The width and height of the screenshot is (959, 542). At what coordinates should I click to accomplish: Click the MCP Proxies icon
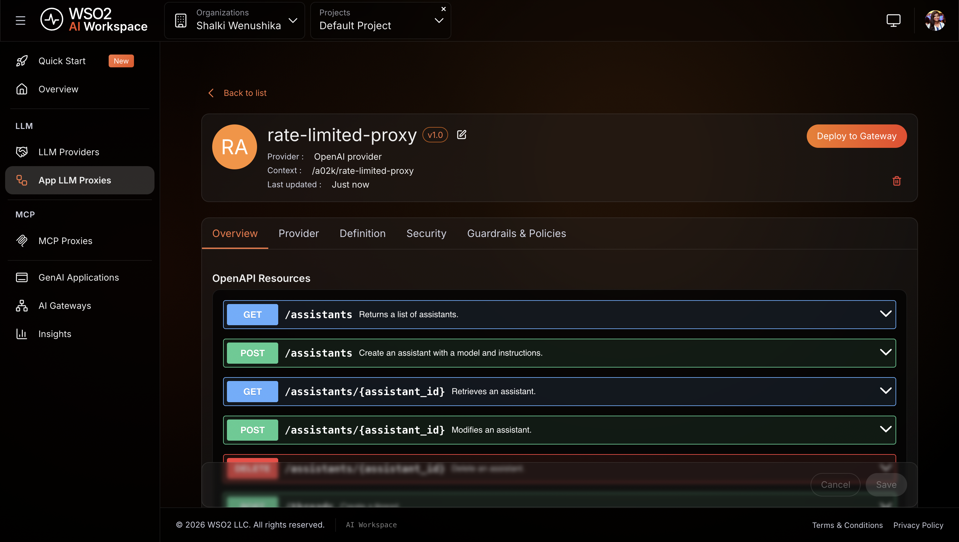tap(21, 241)
